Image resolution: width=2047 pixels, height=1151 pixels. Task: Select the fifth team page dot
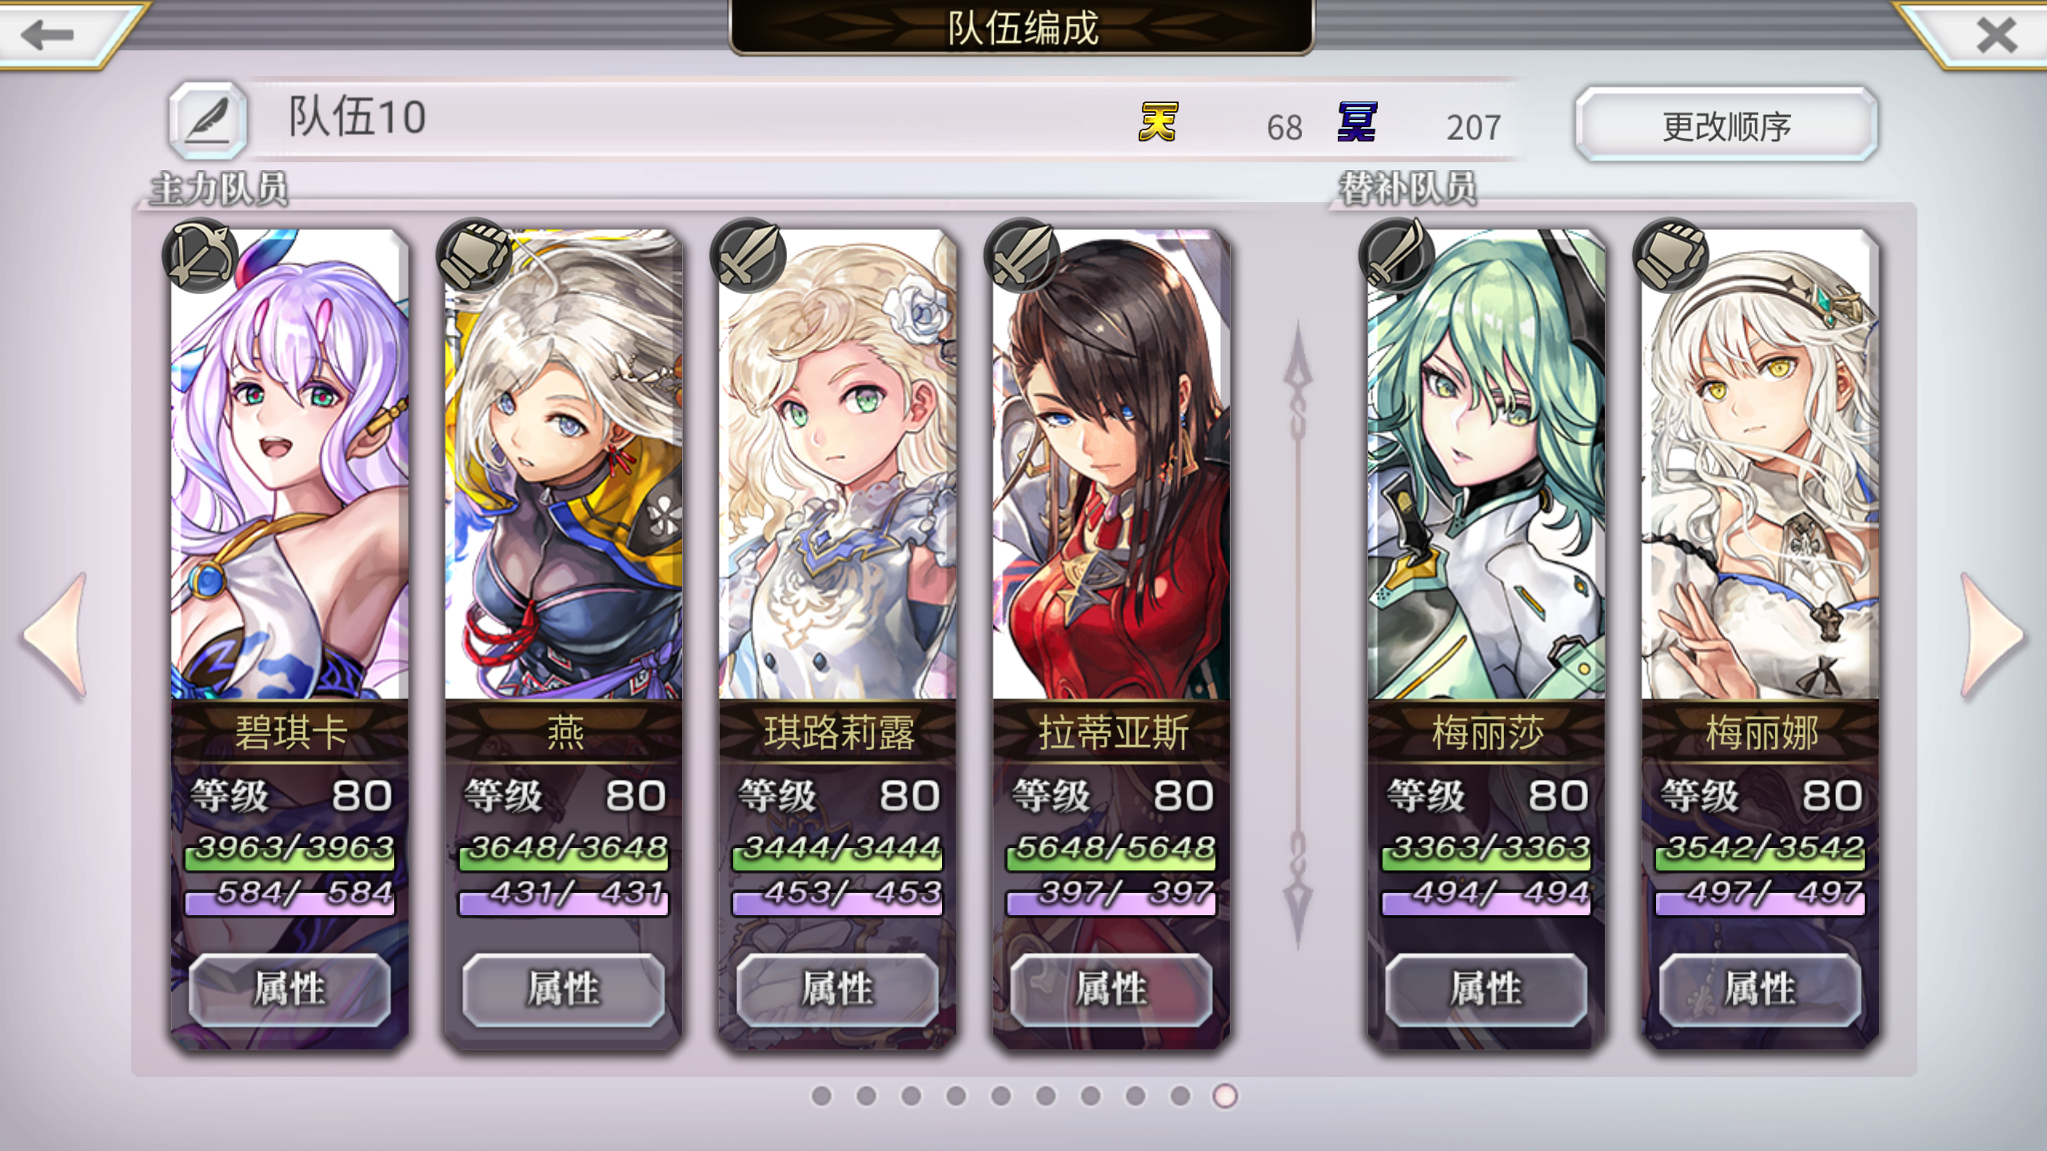click(x=1001, y=1096)
